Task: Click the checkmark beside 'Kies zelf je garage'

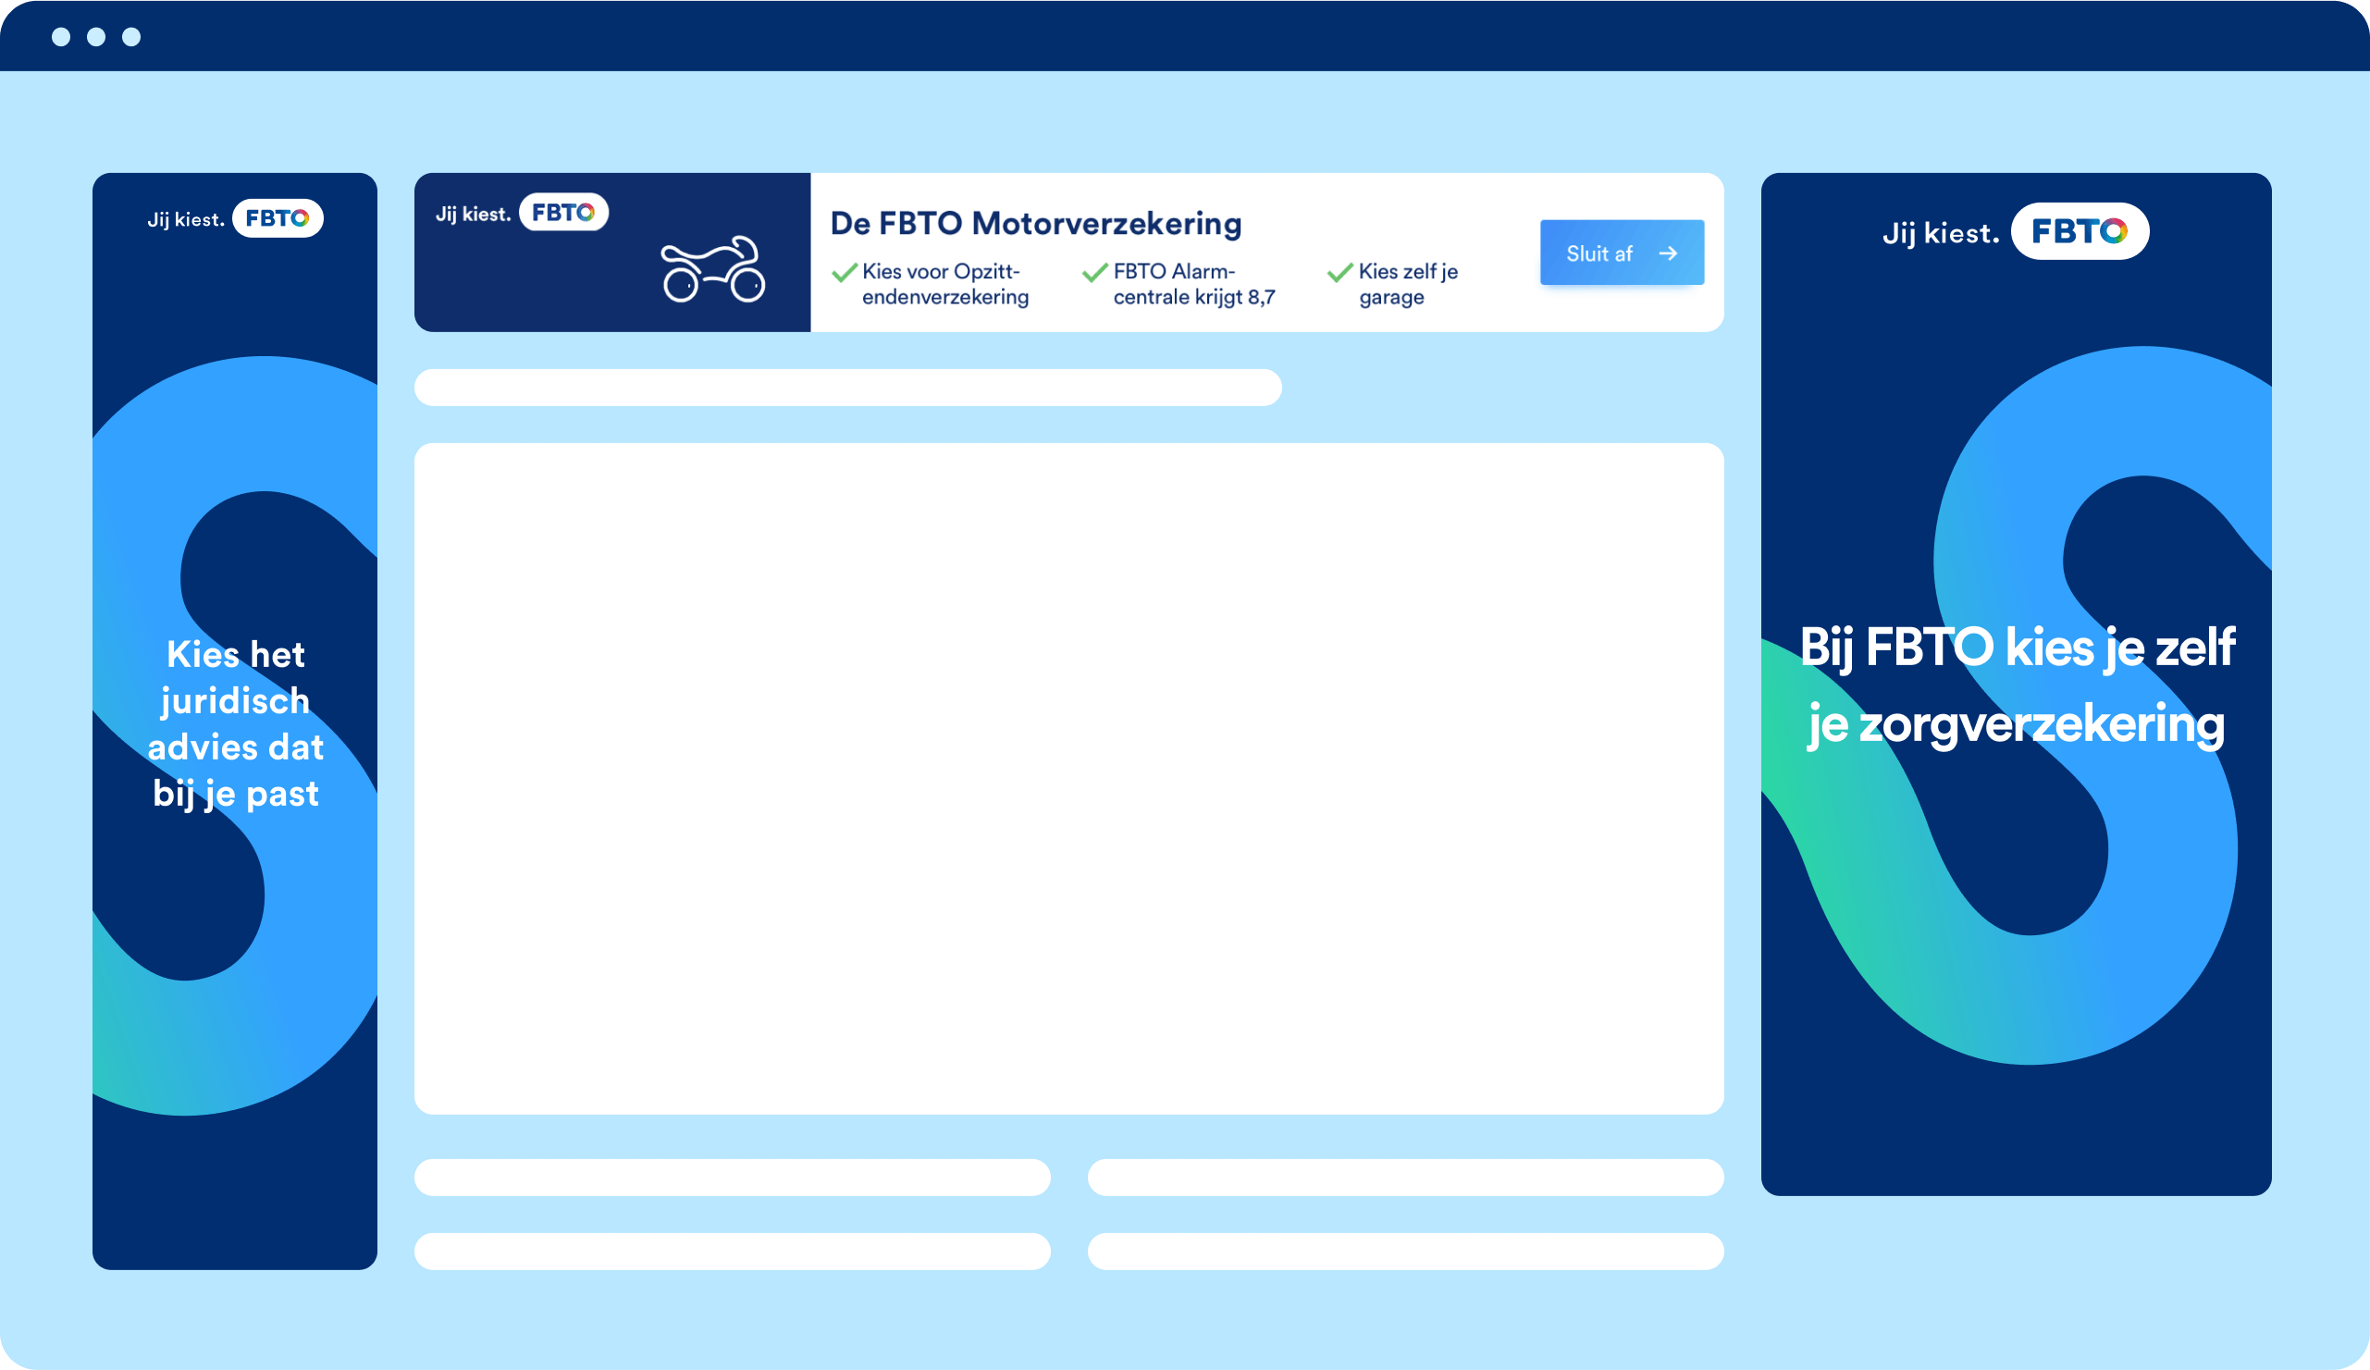Action: pyautogui.click(x=1339, y=273)
